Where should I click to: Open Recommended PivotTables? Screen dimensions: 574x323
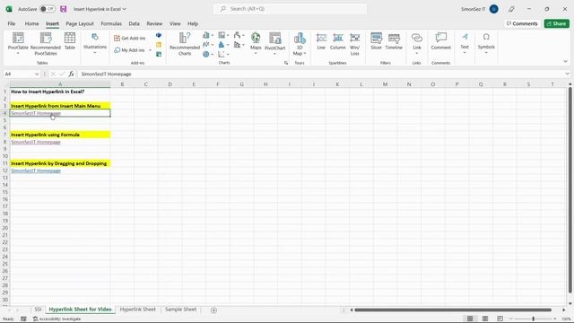click(x=46, y=43)
